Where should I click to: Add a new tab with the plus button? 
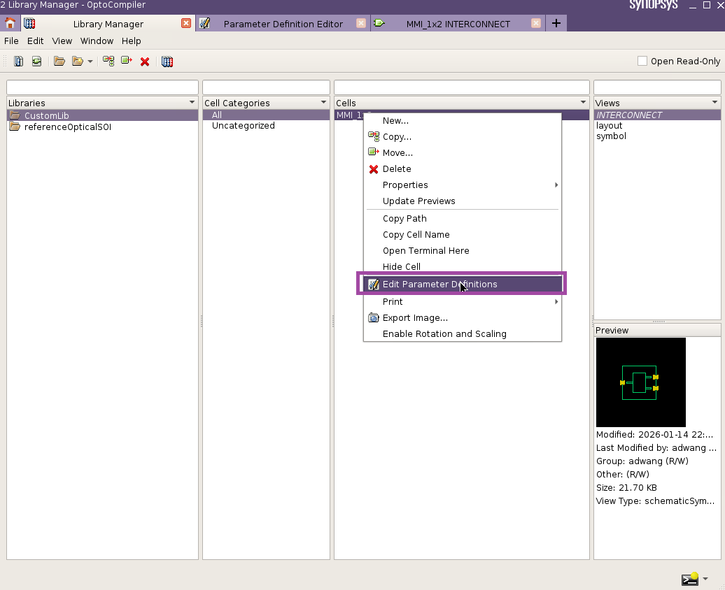(556, 23)
